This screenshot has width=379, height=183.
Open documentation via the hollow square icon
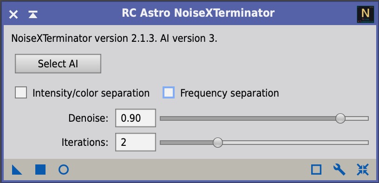316,170
